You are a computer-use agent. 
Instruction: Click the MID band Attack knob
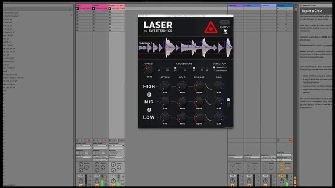pyautogui.click(x=165, y=102)
